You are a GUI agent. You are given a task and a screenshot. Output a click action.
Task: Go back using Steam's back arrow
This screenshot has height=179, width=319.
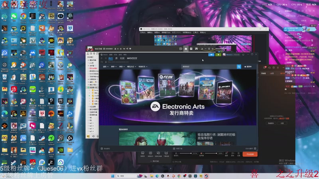(102, 58)
